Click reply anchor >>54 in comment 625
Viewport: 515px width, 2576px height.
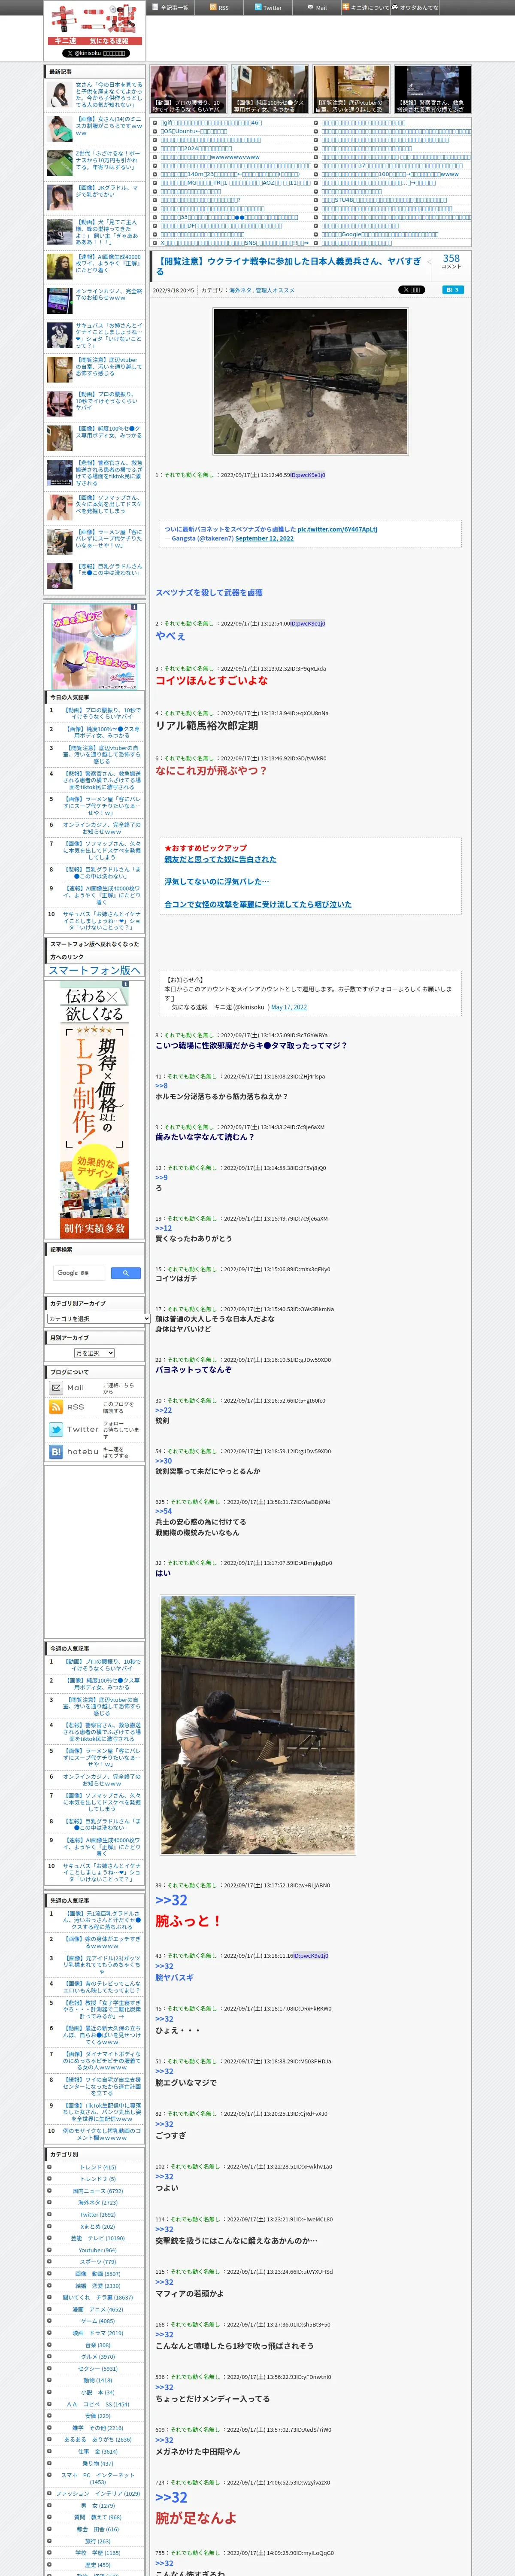163,1511
